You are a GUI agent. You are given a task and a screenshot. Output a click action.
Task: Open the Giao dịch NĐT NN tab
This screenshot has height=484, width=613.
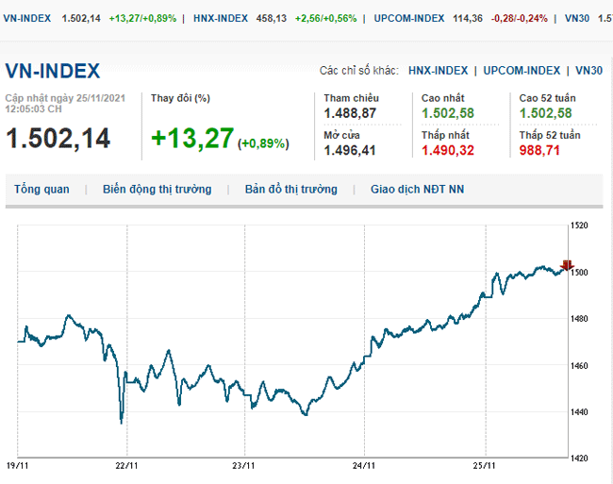pos(417,190)
